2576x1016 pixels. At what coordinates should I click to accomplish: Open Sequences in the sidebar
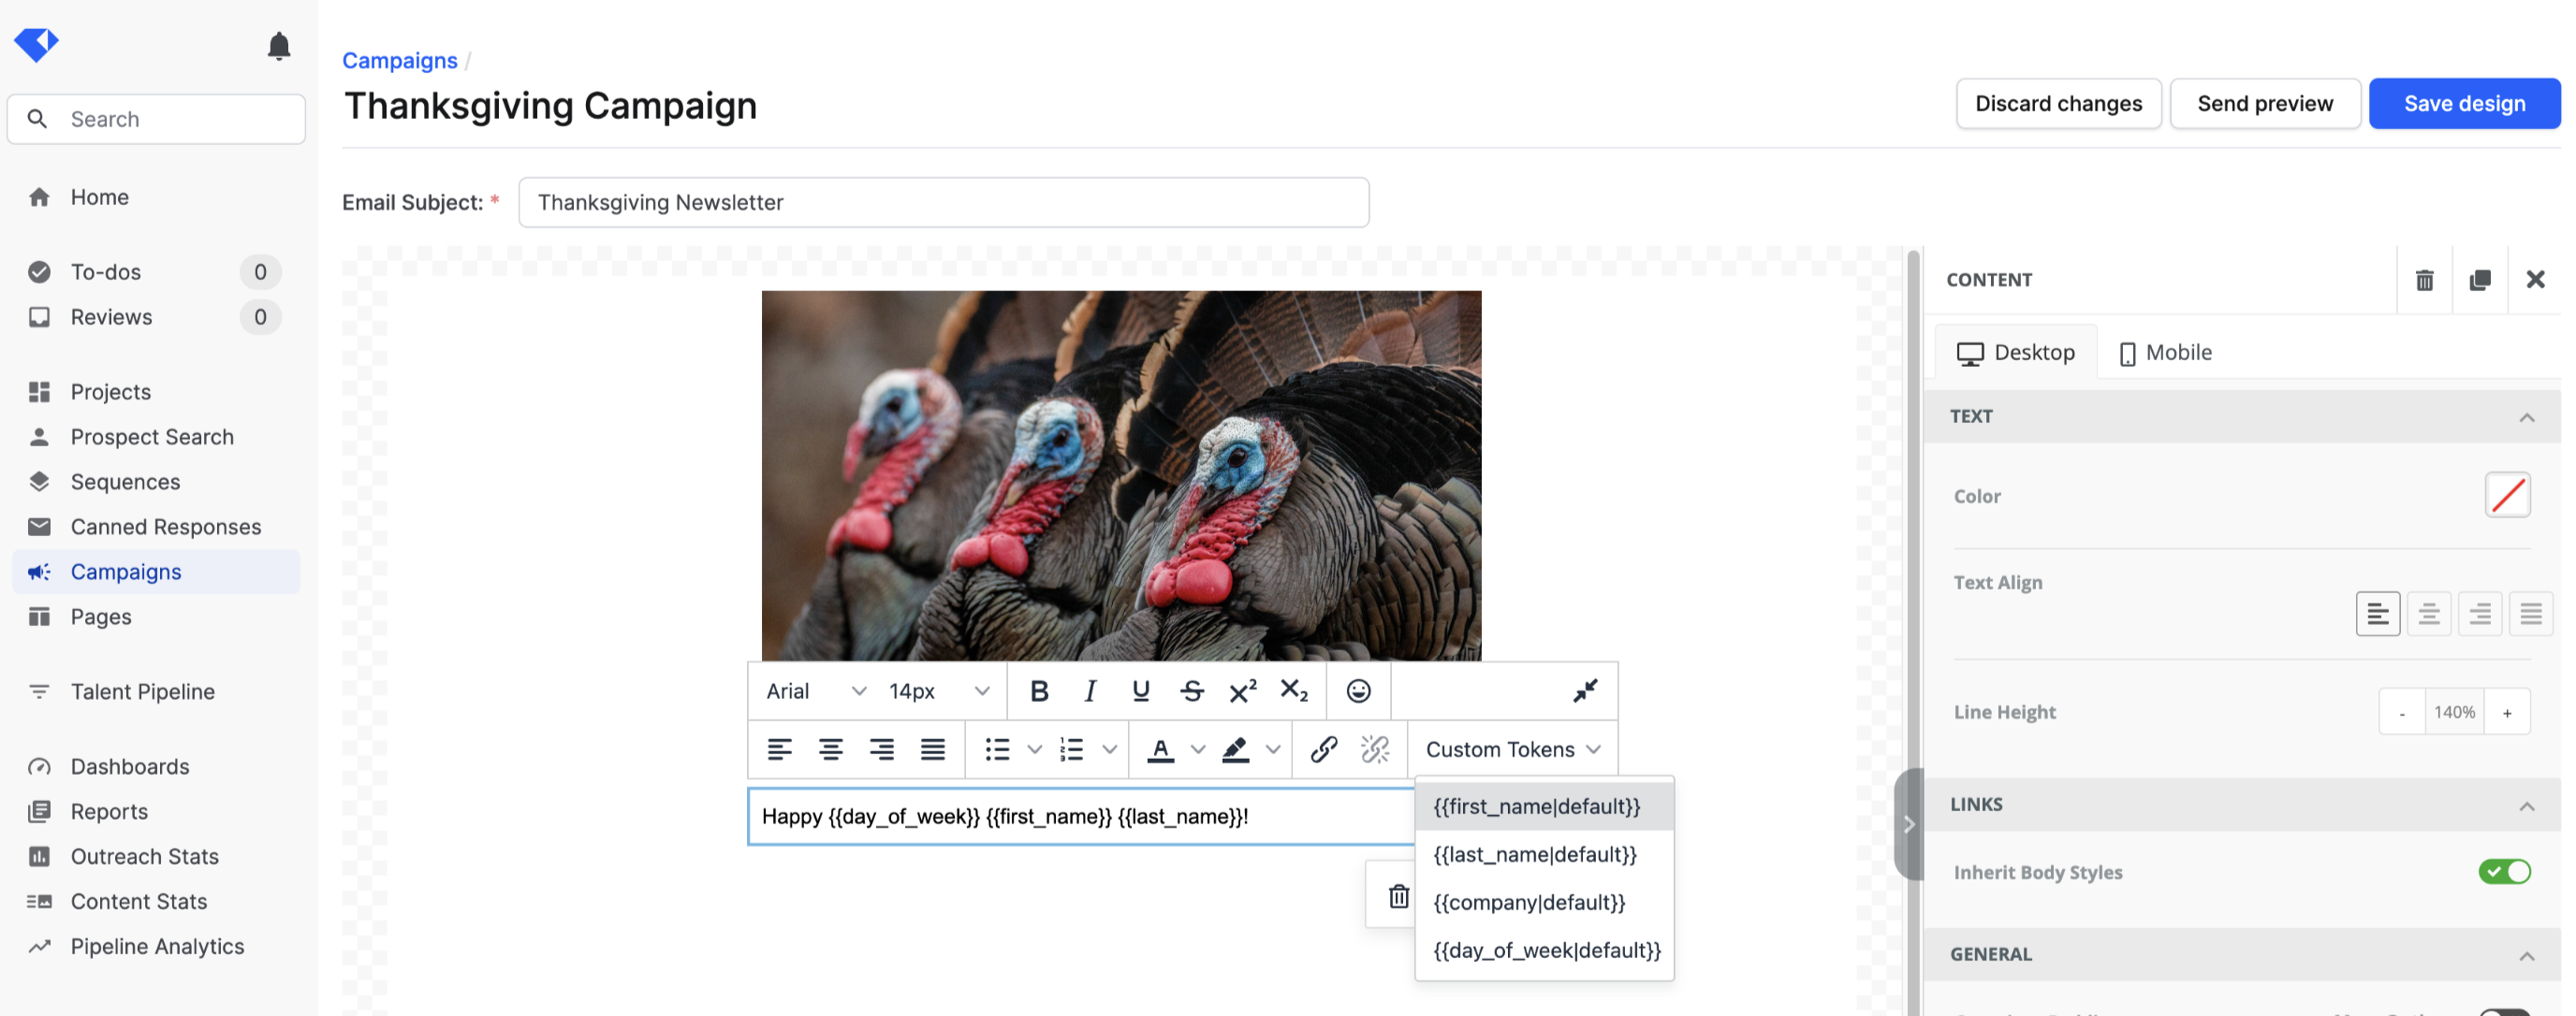pos(125,482)
